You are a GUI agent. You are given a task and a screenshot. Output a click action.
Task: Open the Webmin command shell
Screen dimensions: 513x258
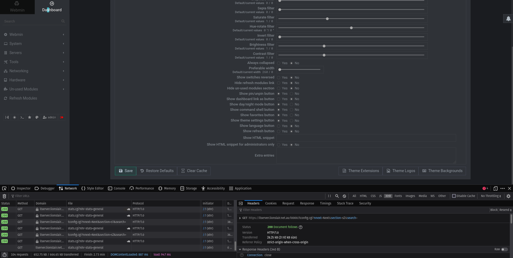[22, 117]
